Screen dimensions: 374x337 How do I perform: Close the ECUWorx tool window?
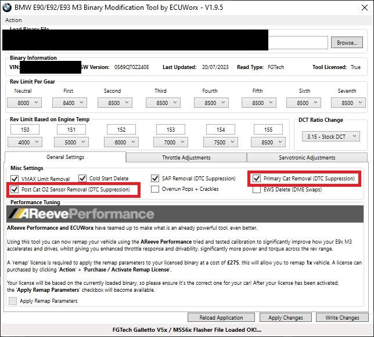(365, 8)
